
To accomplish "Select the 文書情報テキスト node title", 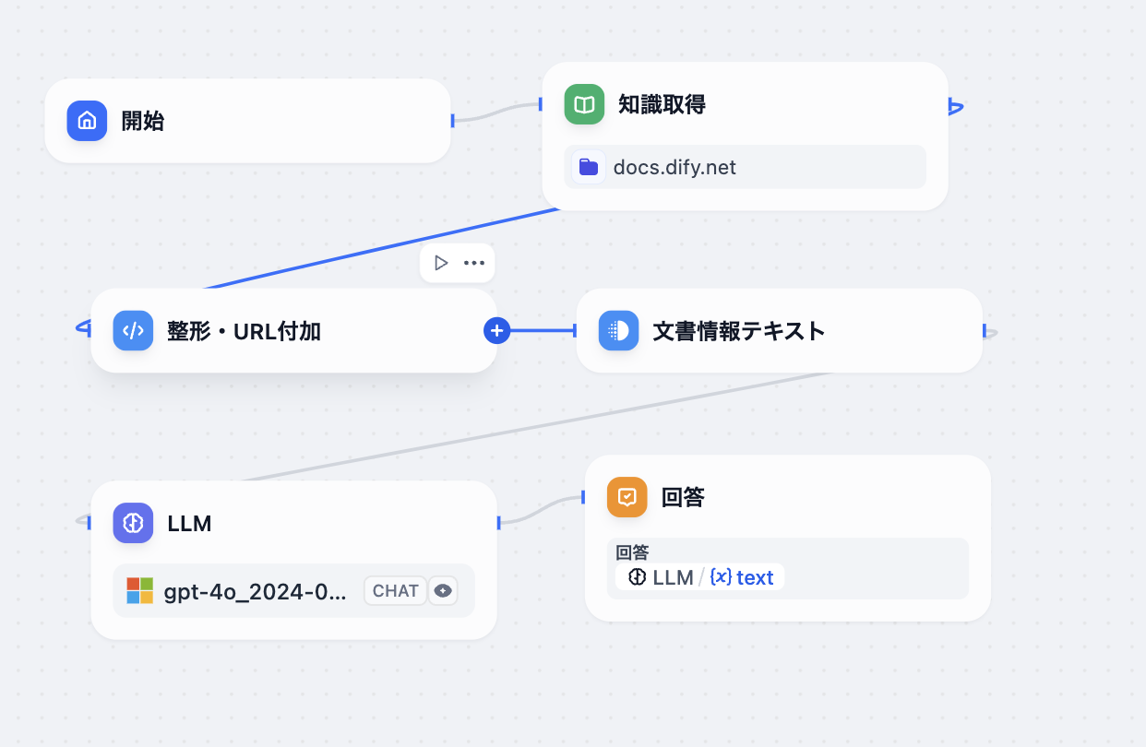I will click(x=738, y=331).
